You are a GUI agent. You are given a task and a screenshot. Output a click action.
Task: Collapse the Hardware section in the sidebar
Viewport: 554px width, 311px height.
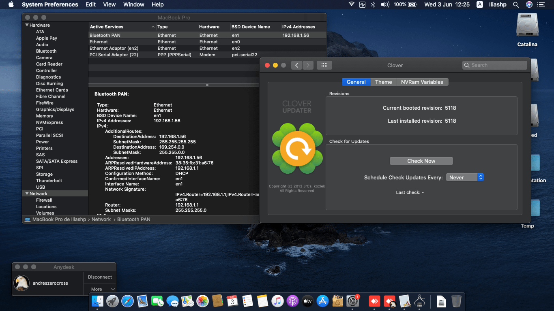[27, 25]
